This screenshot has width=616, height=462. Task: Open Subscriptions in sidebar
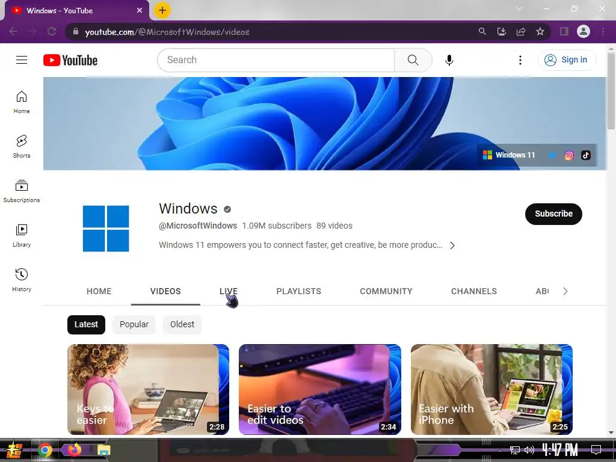(x=22, y=191)
